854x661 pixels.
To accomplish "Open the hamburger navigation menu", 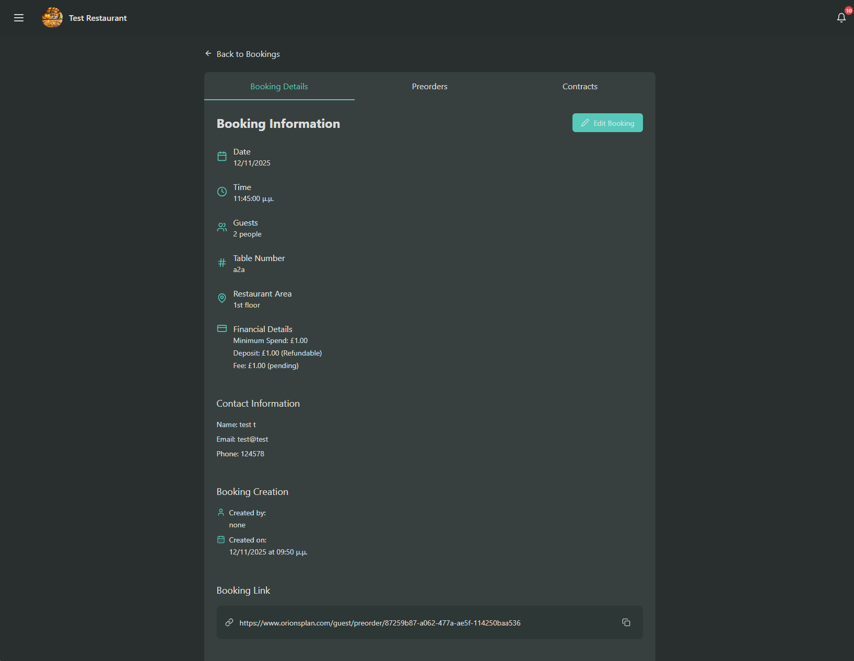I will (18, 17).
